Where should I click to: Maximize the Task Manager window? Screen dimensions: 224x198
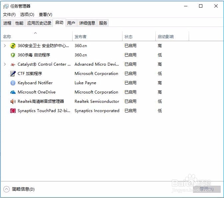[x=201, y=6]
